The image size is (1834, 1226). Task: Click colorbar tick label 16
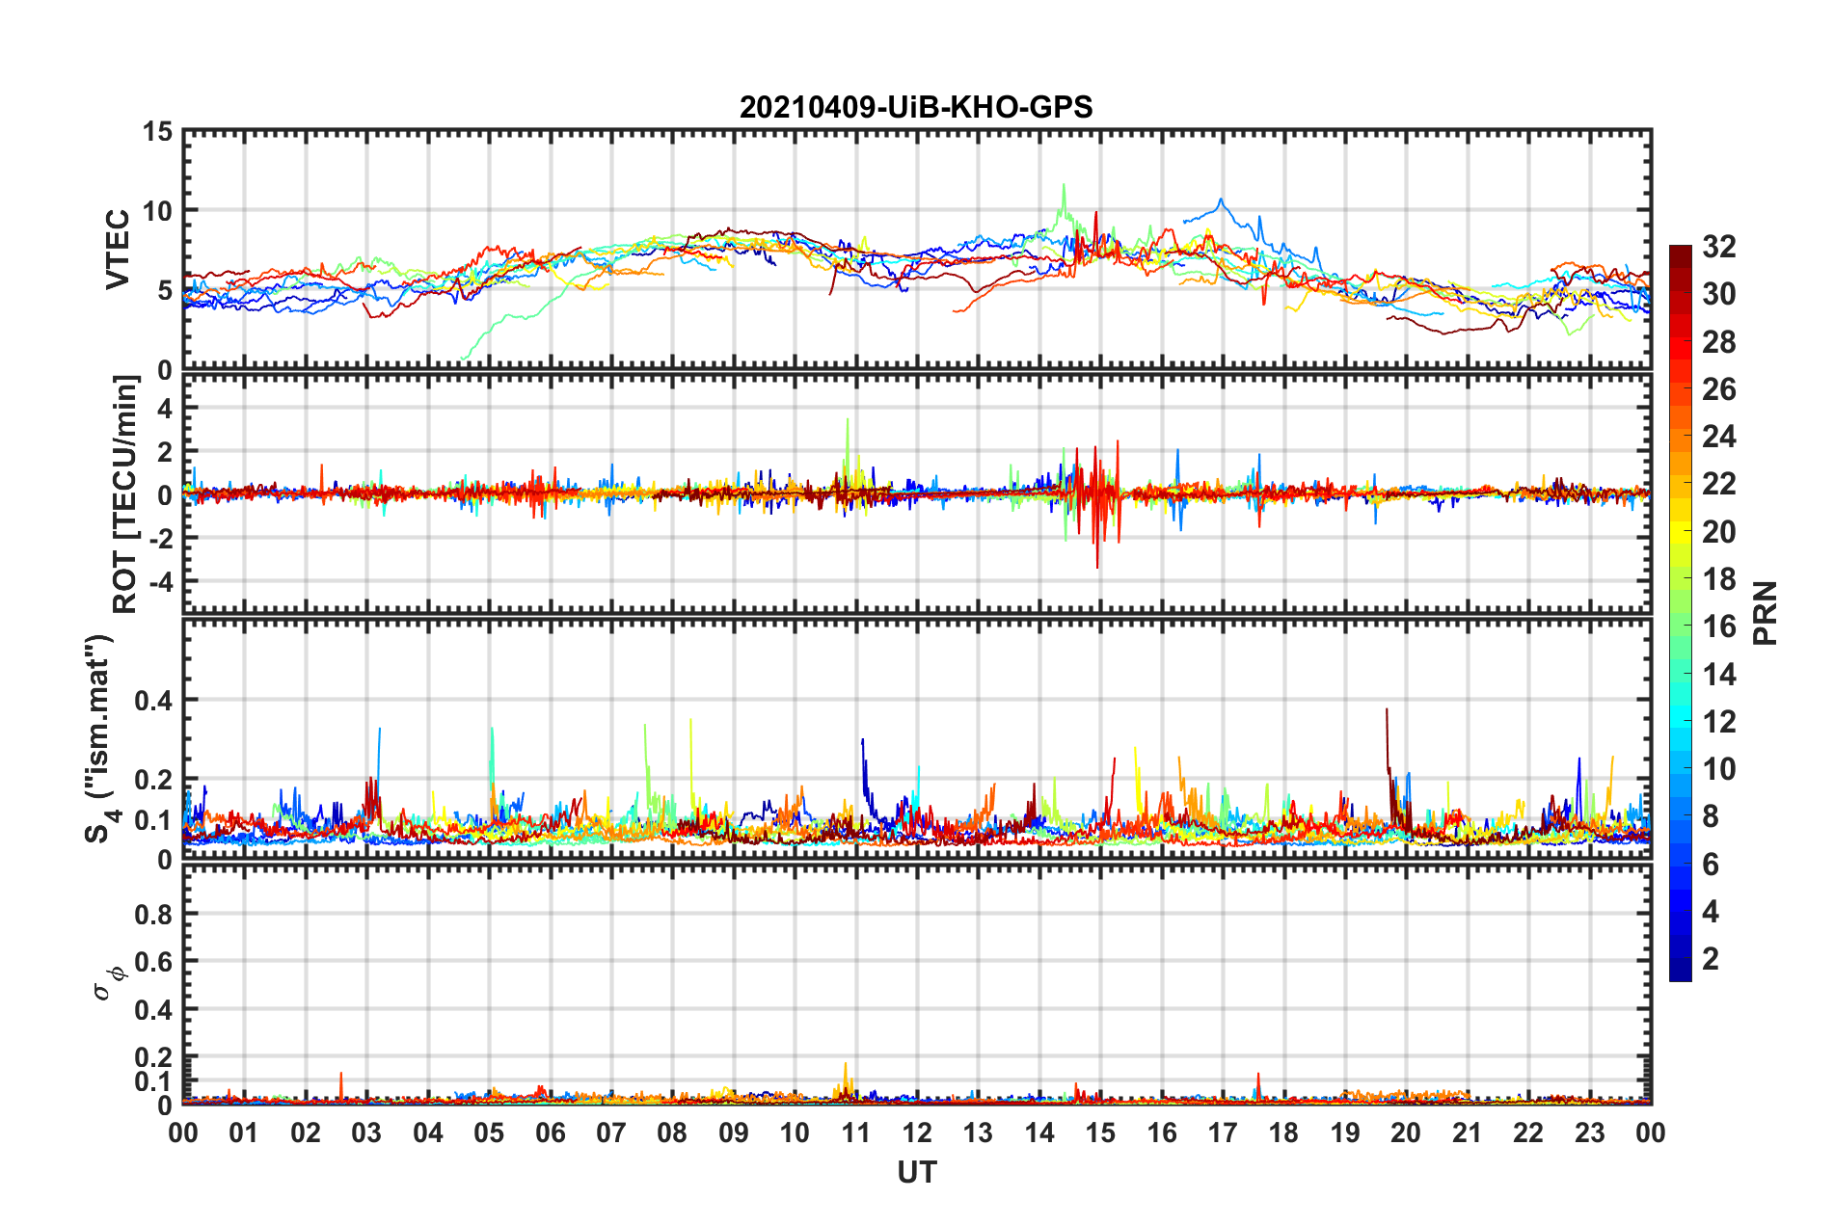click(1718, 626)
